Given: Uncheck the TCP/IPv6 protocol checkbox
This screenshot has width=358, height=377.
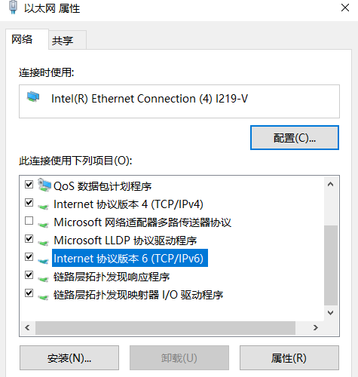Looking at the screenshot, I should pos(29,257).
